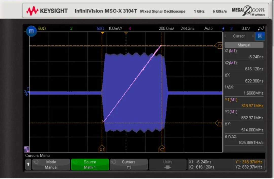Click the 0.0V trigger level value
This screenshot has height=179, width=274.
[x=246, y=28]
